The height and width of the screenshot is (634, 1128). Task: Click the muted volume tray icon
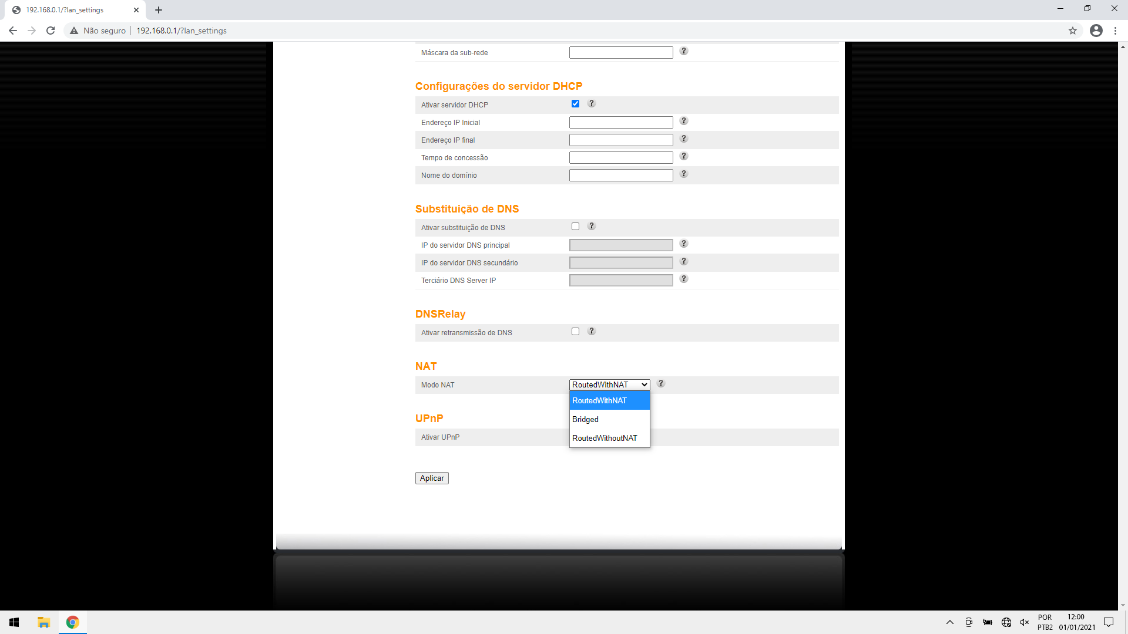tap(1025, 622)
